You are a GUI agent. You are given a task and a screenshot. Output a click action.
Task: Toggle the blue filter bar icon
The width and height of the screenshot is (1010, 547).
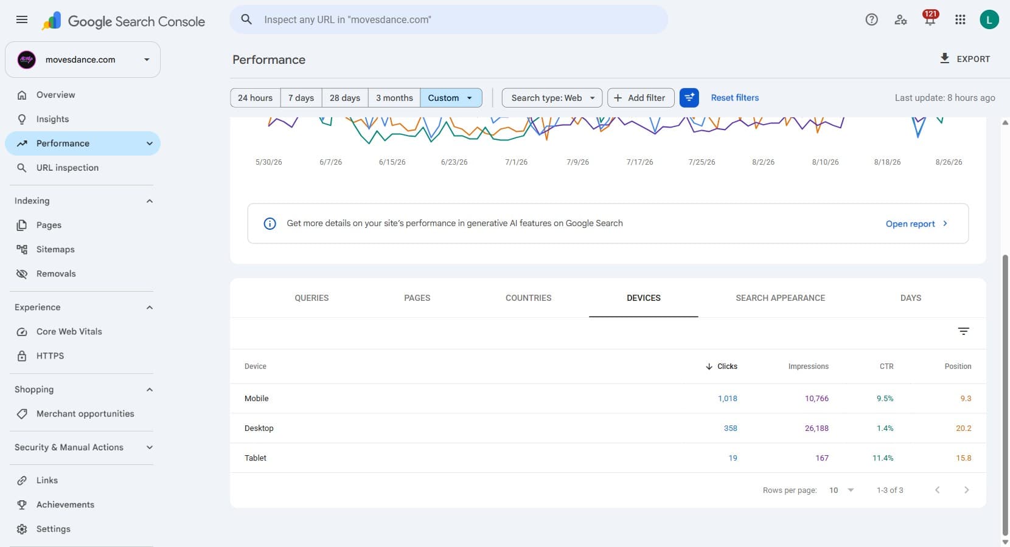(x=689, y=98)
